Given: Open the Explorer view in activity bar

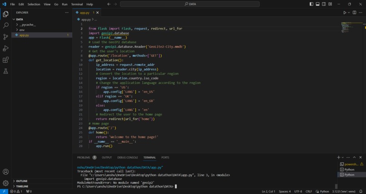Looking at the screenshot, I should pyautogui.click(x=5, y=14).
